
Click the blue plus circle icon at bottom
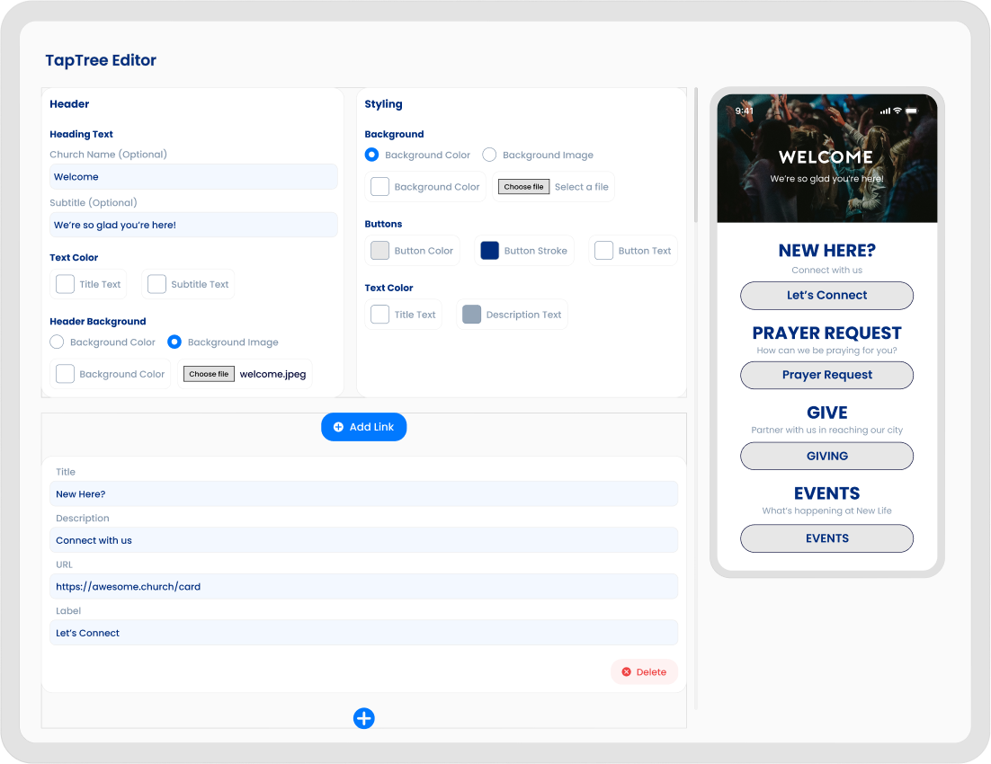[x=363, y=718]
